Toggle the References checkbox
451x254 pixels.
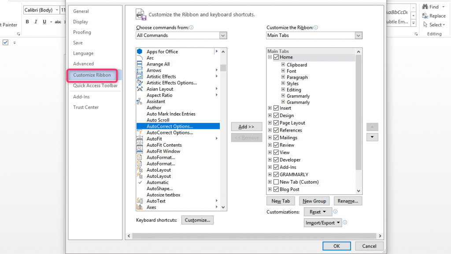276,130
